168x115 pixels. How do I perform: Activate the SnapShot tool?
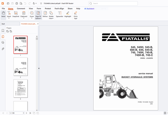point(16,14)
